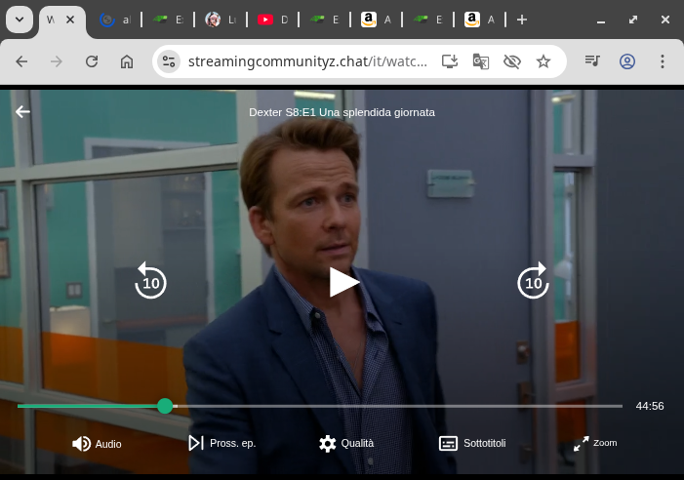Skip forward 10 seconds in video
This screenshot has width=684, height=480.
pos(533,280)
